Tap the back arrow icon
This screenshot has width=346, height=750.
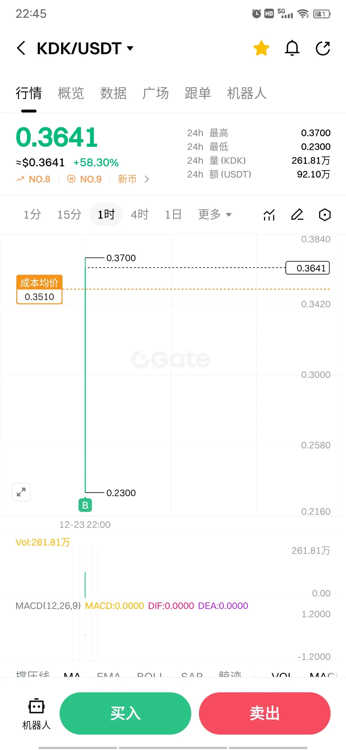[21, 48]
